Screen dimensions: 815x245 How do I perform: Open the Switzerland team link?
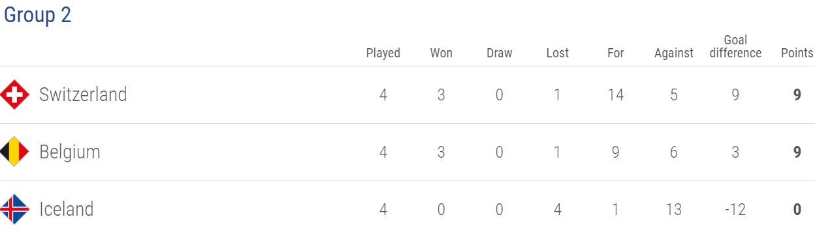pos(83,94)
